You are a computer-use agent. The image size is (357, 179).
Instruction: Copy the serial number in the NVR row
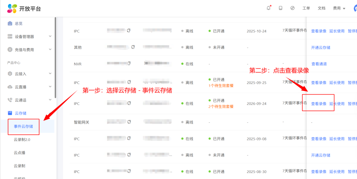point(129,63)
